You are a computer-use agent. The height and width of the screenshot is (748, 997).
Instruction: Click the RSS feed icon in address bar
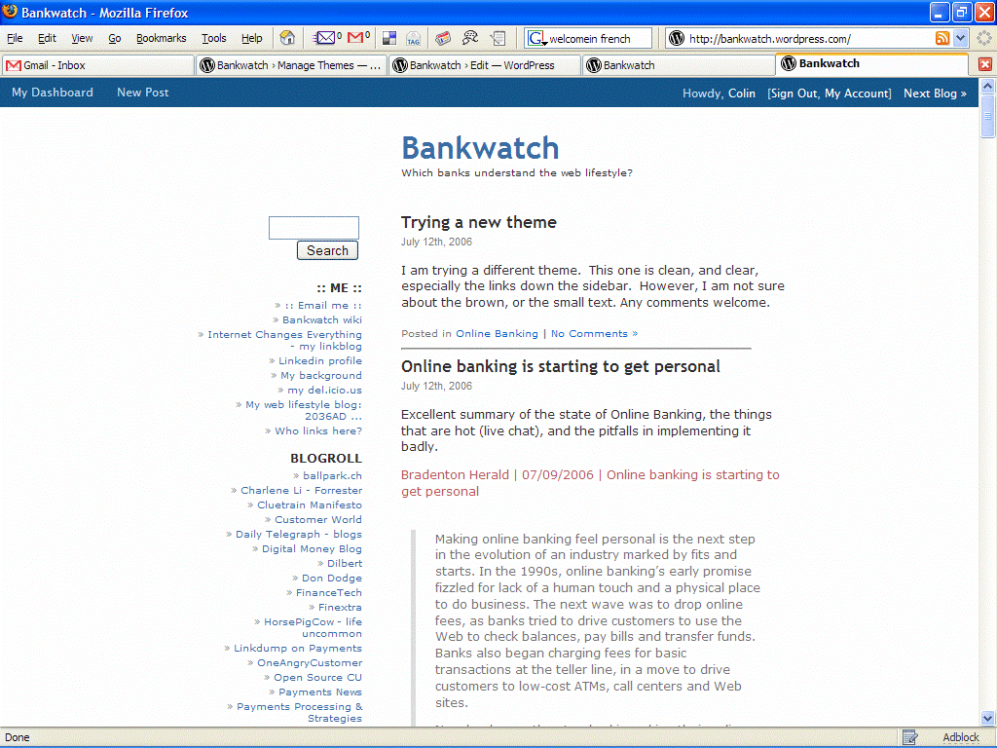click(x=942, y=38)
